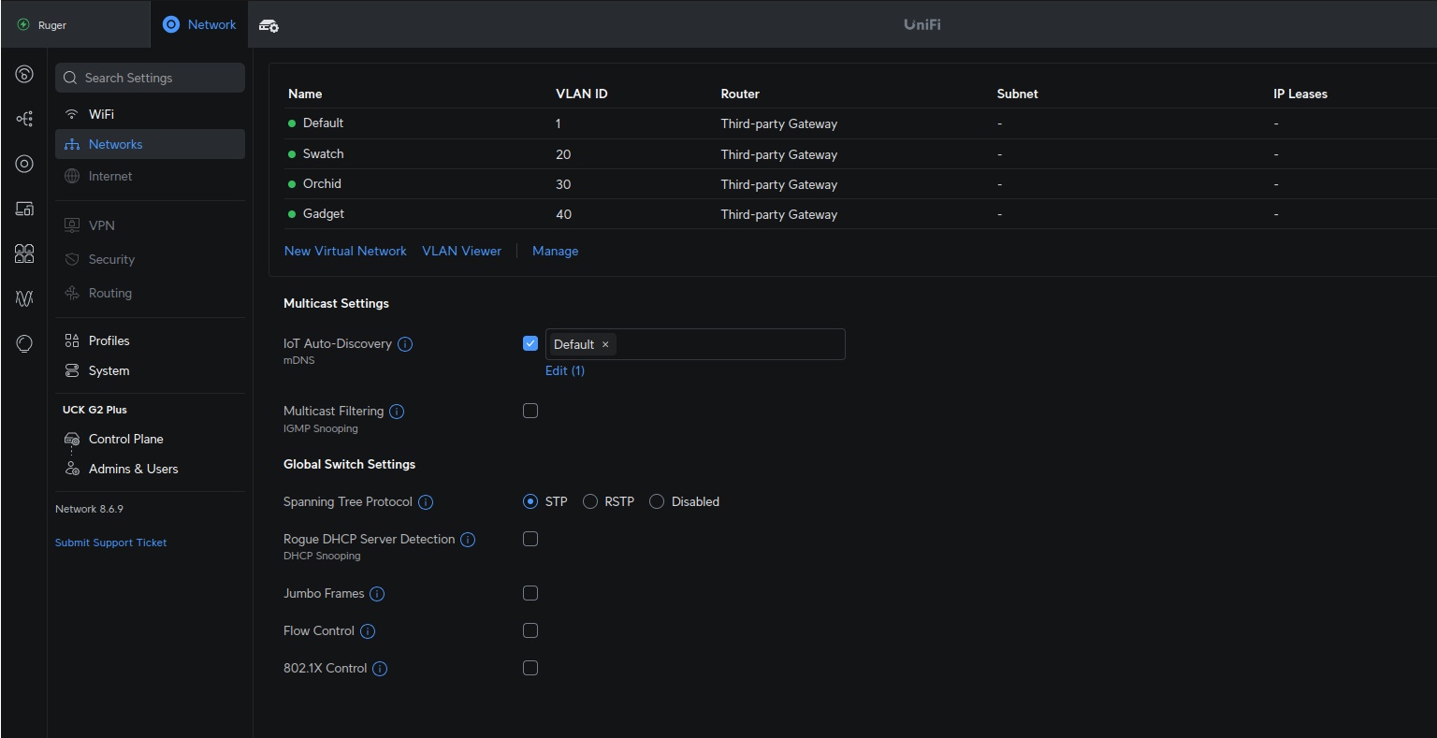This screenshot has width=1437, height=738.
Task: Click the gateway settings icon beside Network tab
Action: (x=269, y=25)
